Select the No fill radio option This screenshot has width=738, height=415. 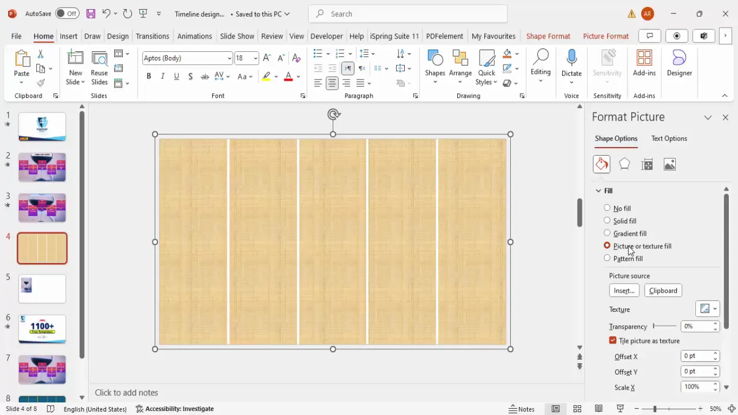pyautogui.click(x=607, y=208)
